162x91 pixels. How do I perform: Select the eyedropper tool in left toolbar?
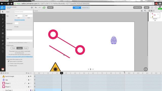tap(3, 44)
